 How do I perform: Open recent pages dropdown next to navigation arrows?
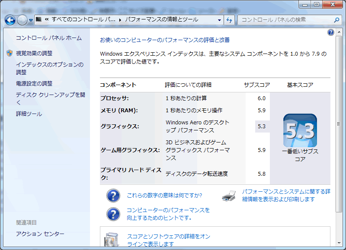(x=31, y=20)
